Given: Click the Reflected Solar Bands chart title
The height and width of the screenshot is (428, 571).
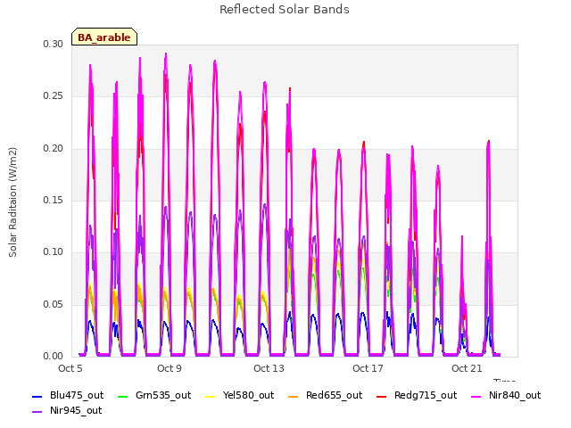Looking at the screenshot, I should pyautogui.click(x=285, y=10).
